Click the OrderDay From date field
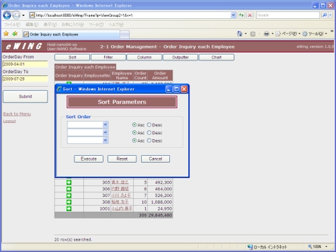 coord(26,64)
